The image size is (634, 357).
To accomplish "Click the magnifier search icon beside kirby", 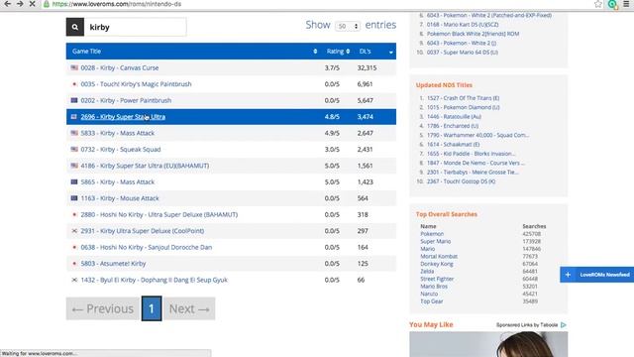I will pos(75,27).
